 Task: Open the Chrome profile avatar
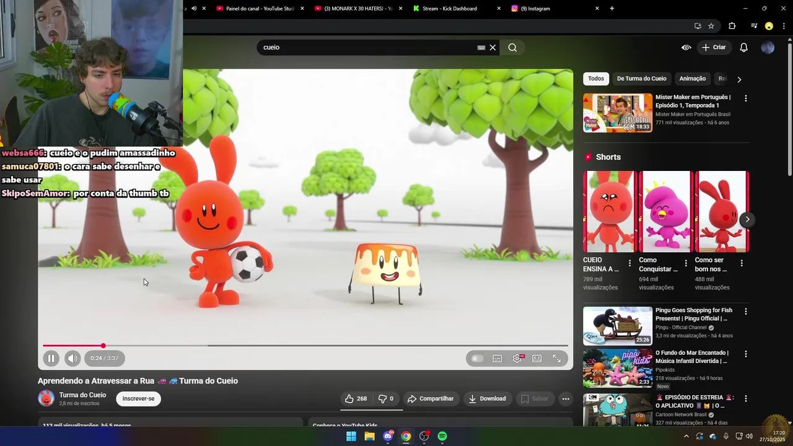(769, 26)
